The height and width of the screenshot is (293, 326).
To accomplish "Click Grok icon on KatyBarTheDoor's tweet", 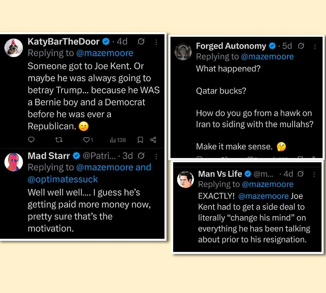I will tap(141, 42).
